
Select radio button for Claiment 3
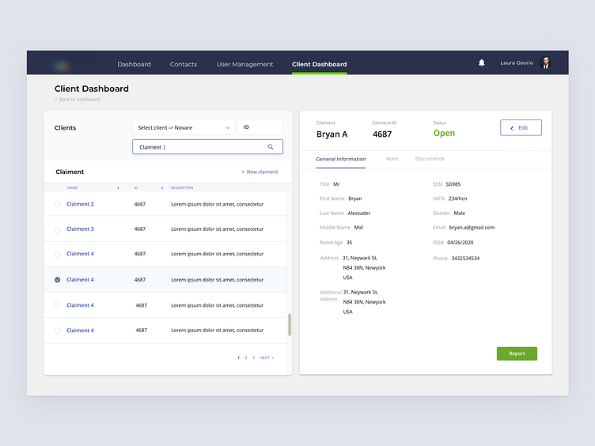pyautogui.click(x=57, y=230)
